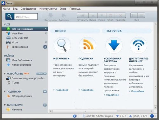Click the HD icon in sidebar
The height and width of the screenshot is (120, 159).
tap(8, 38)
